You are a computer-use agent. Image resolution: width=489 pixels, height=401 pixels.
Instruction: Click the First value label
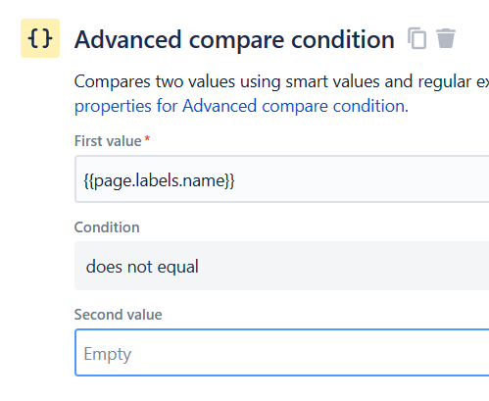click(x=108, y=141)
